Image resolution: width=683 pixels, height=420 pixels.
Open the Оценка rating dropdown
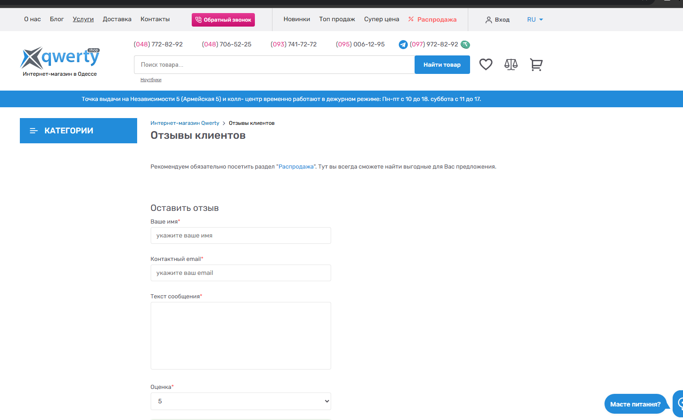[240, 401]
